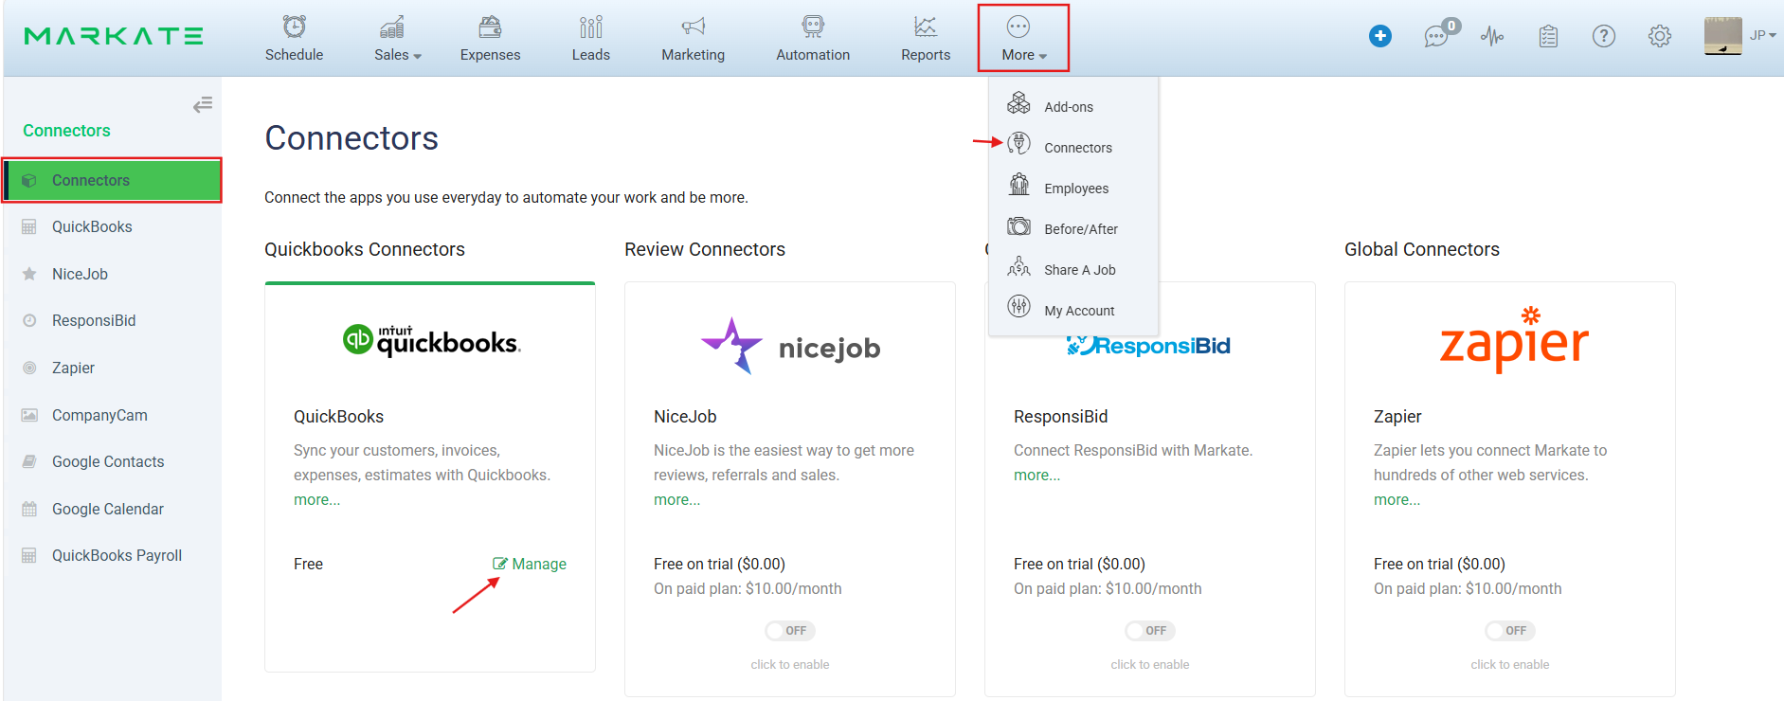1784x701 pixels.
Task: Click 'click to enable' under Zapier
Action: [1510, 664]
